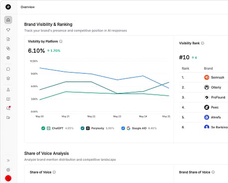The height and width of the screenshot is (183, 228).
Task: Click the 'Brand' column header
Action: pyautogui.click(x=208, y=68)
